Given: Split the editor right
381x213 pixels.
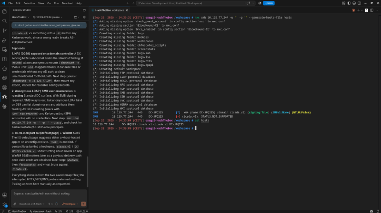Looking at the screenshot, I should [371, 10].
